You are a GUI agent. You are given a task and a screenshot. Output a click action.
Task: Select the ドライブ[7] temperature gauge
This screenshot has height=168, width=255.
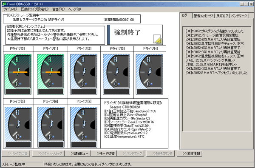[x=84, y=127]
